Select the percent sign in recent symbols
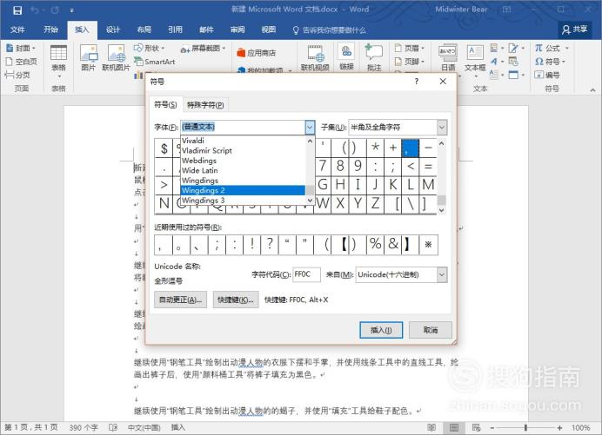602x435 pixels. [x=375, y=244]
